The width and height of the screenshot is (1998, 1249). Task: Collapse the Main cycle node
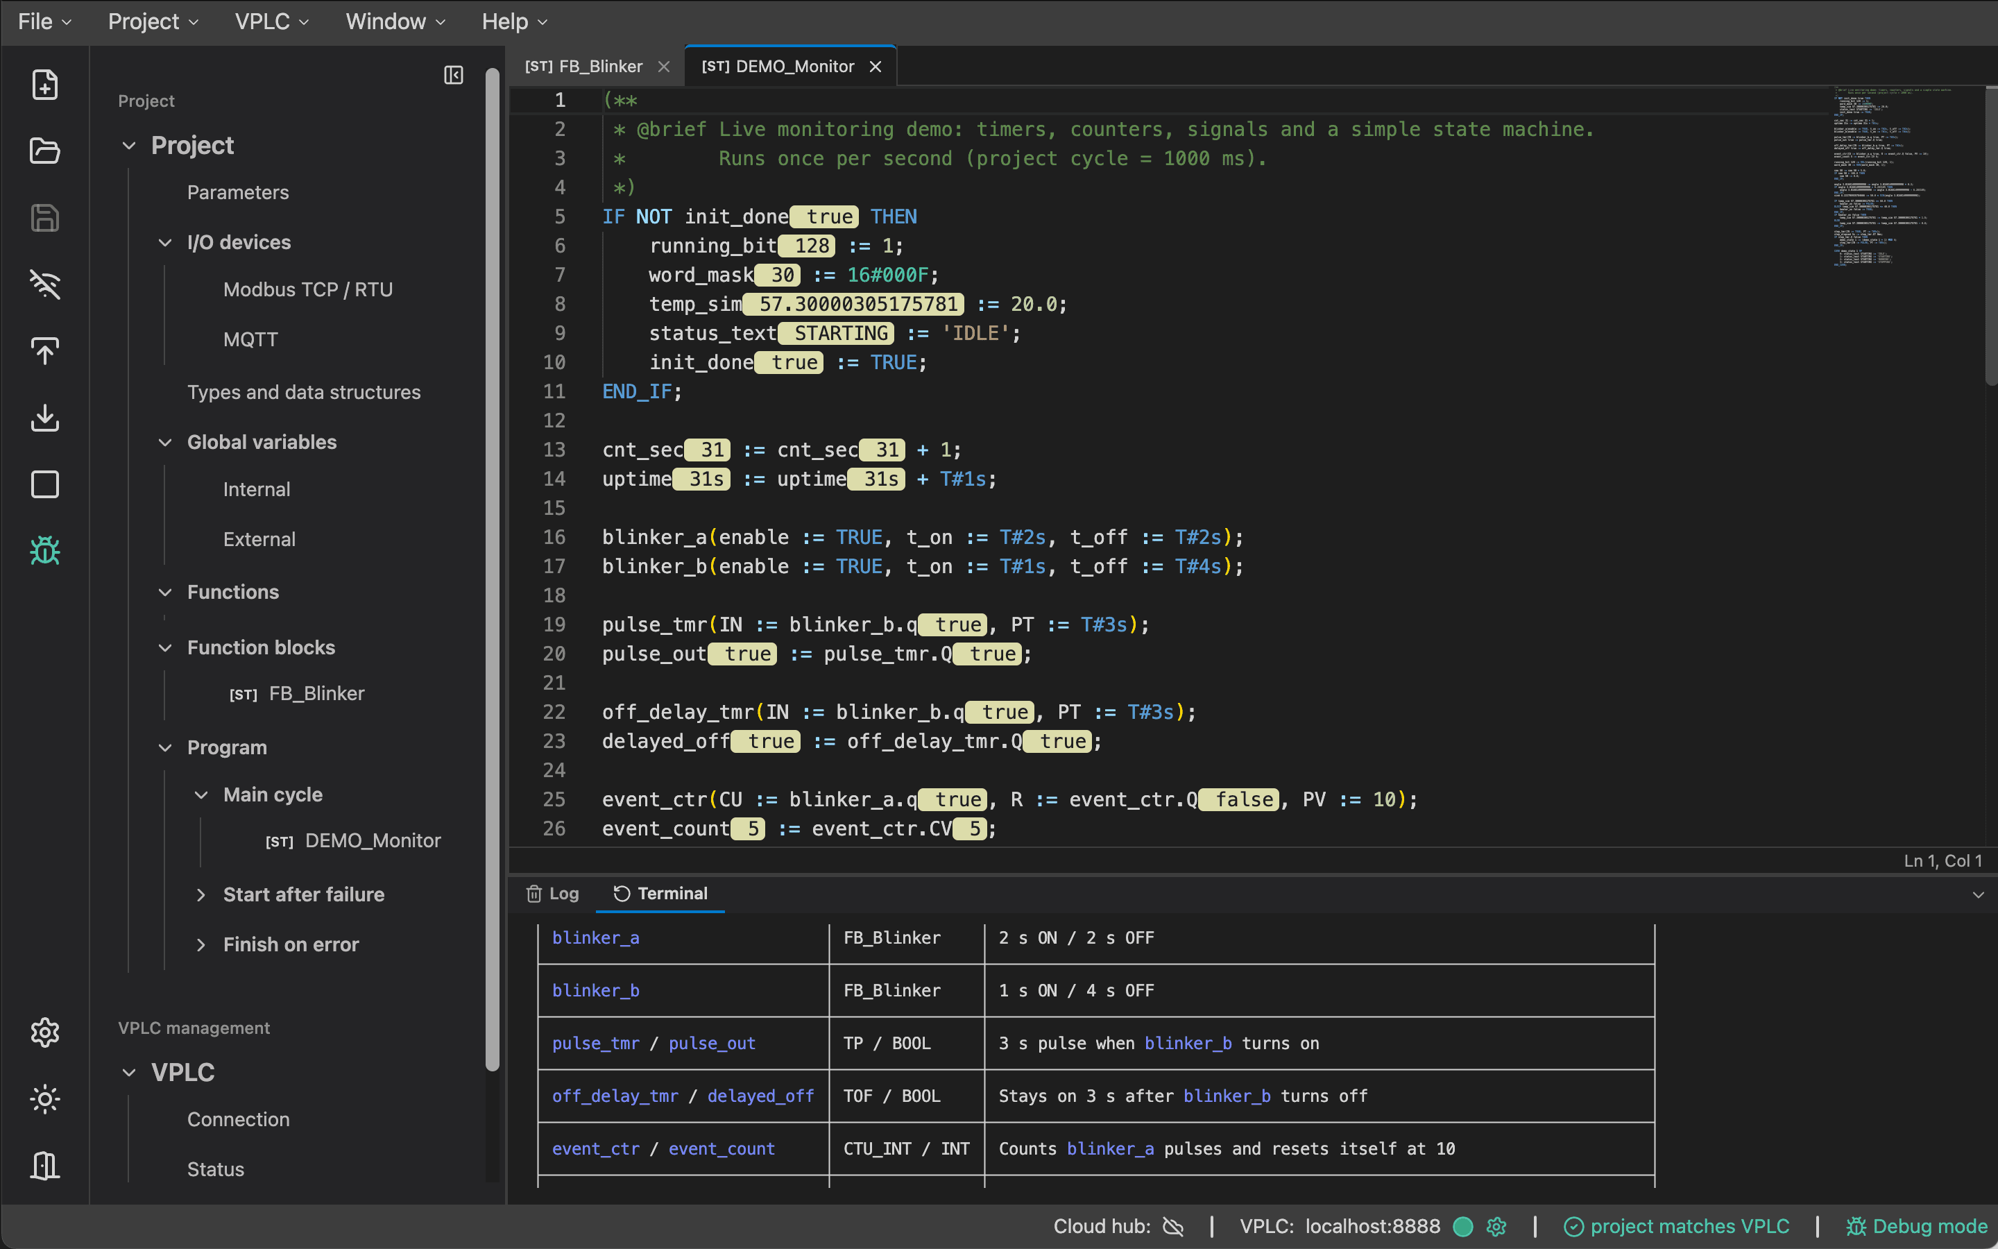click(x=200, y=795)
